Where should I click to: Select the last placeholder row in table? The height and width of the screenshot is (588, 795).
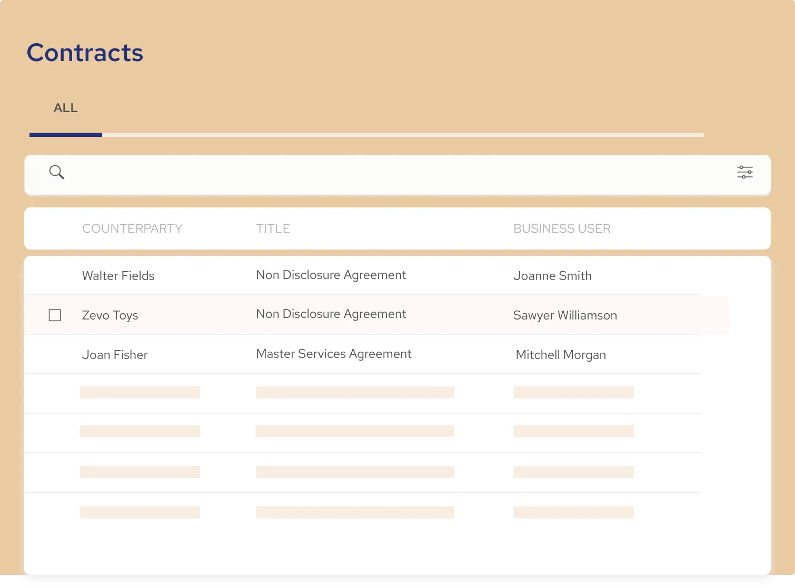coord(354,512)
